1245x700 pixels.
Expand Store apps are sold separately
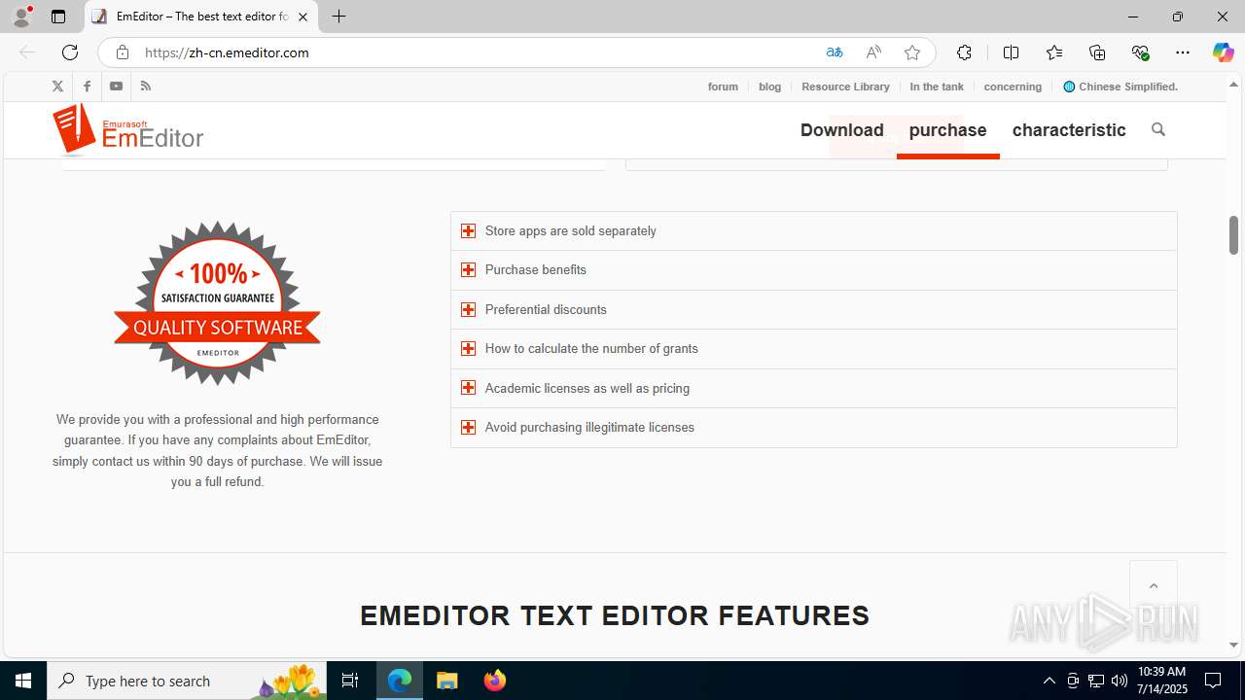pos(814,231)
